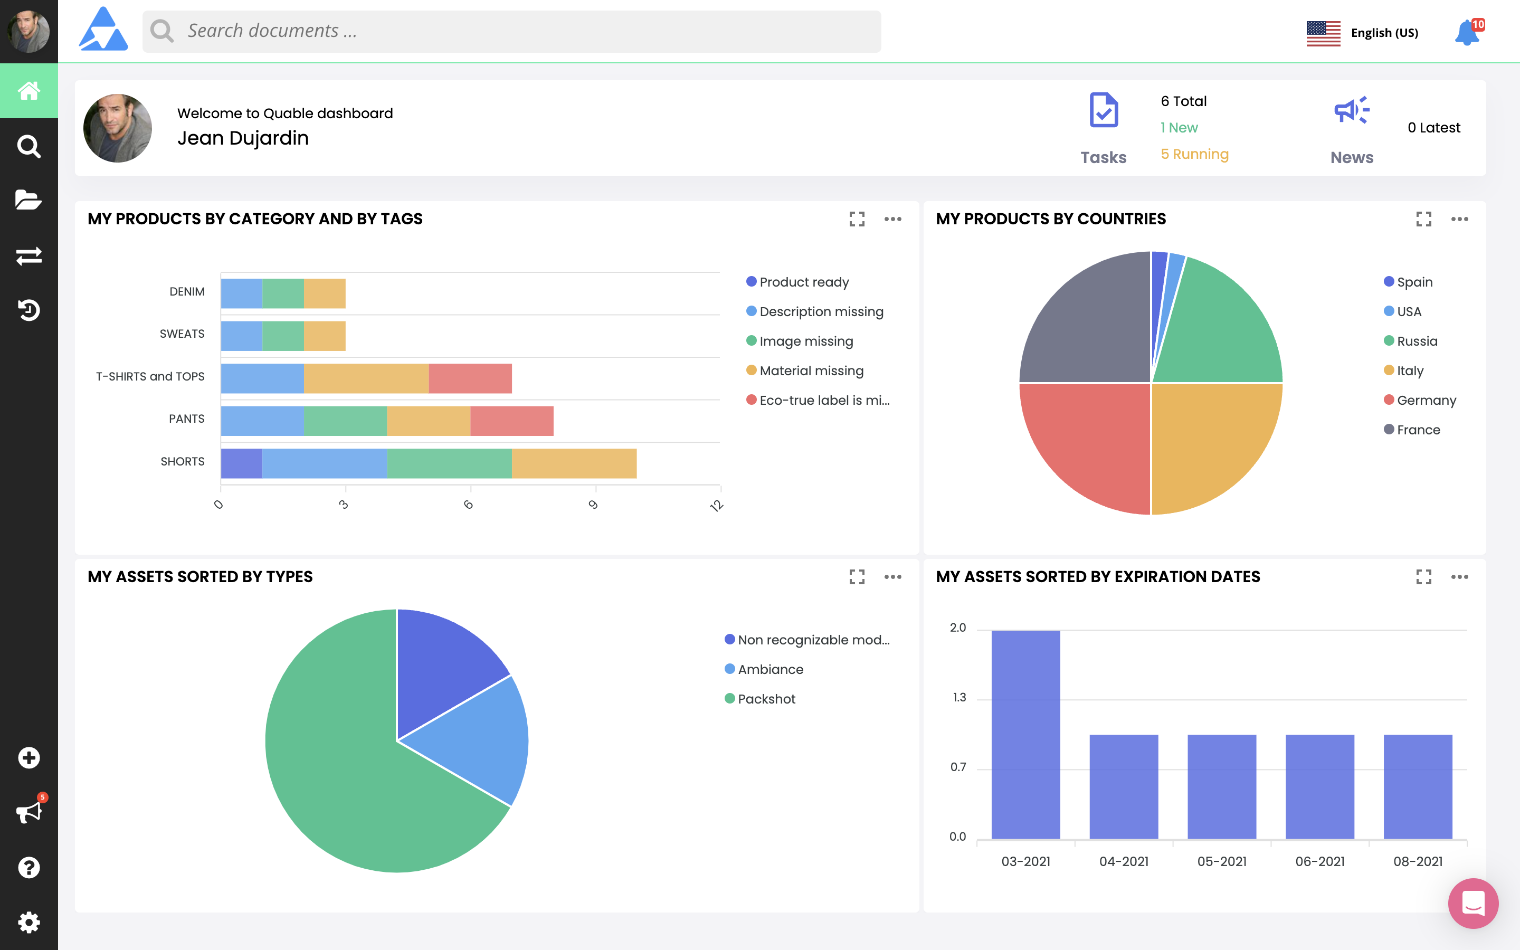Open options menu for Products by Category chart
Viewport: 1520px width, 950px height.
(893, 218)
